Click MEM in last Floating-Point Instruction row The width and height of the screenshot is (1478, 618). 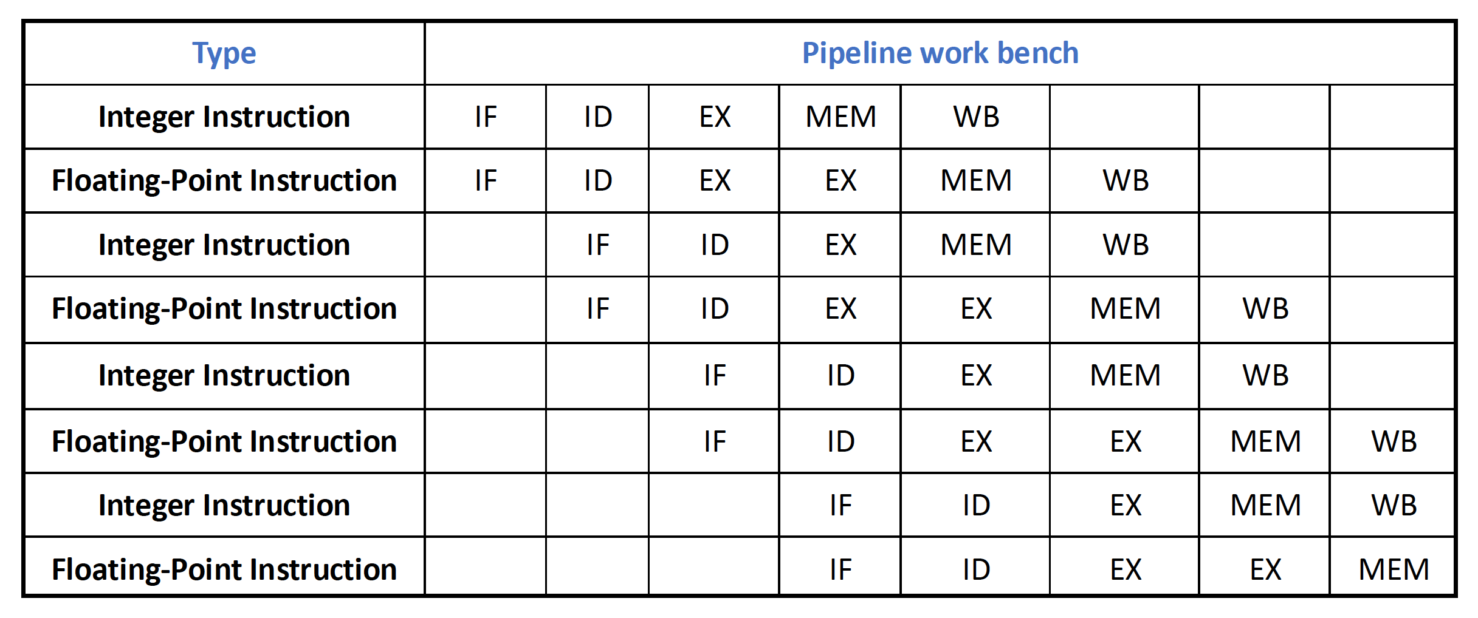click(x=1394, y=569)
